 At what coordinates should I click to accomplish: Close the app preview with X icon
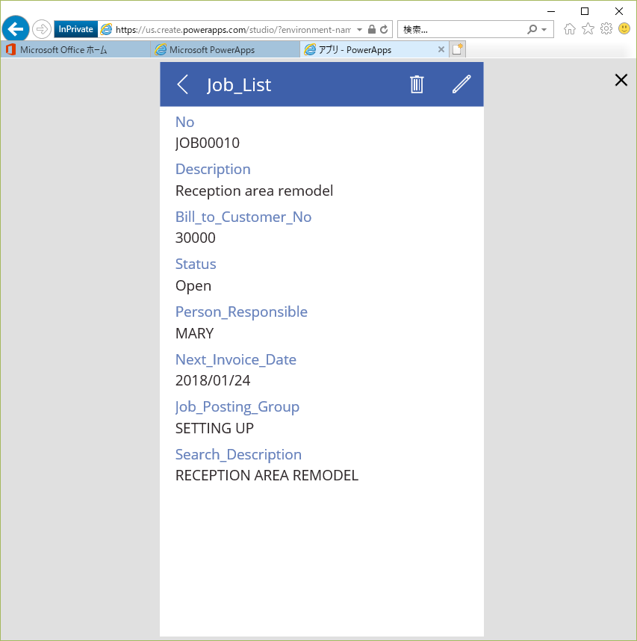[x=621, y=80]
